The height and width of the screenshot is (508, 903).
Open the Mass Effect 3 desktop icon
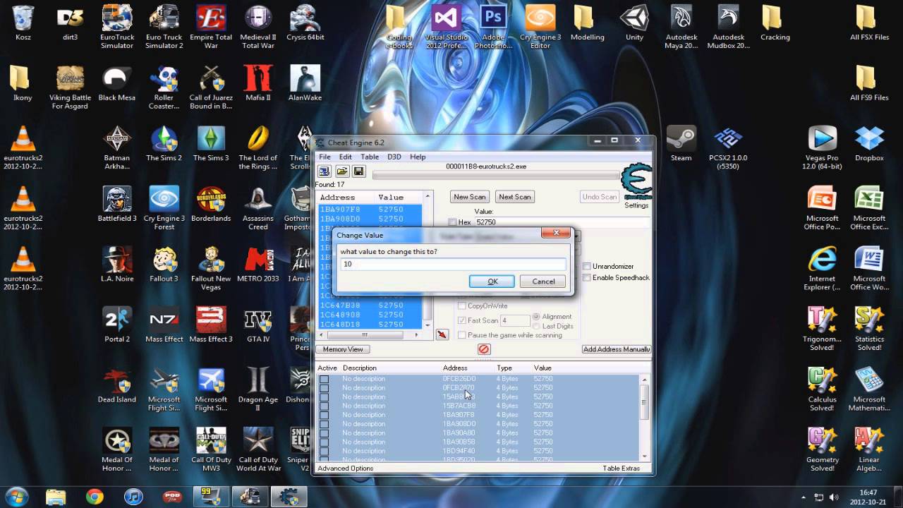coord(211,325)
